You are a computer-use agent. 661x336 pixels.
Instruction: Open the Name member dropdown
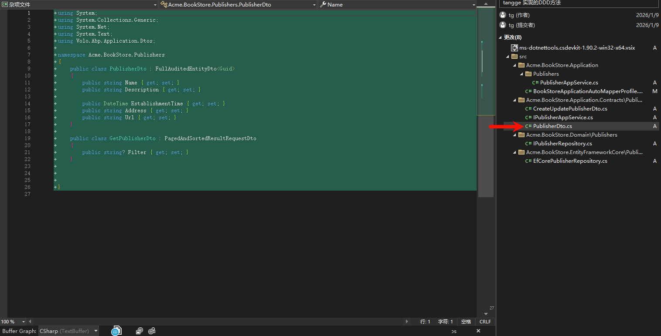pyautogui.click(x=397, y=4)
